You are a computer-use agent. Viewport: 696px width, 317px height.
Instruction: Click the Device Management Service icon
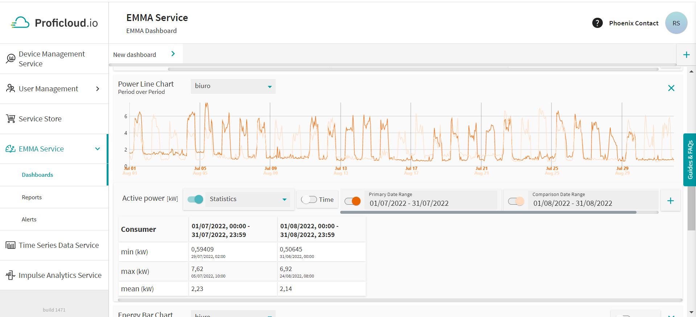[11, 58]
